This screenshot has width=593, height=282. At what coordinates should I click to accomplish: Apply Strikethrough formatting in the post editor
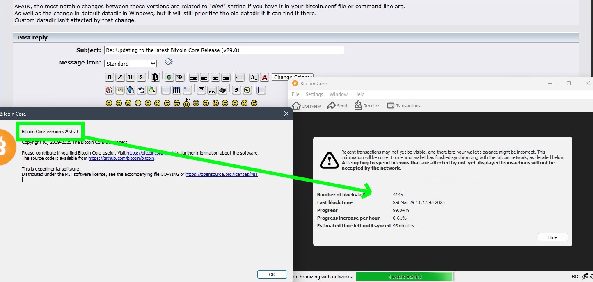pos(141,77)
